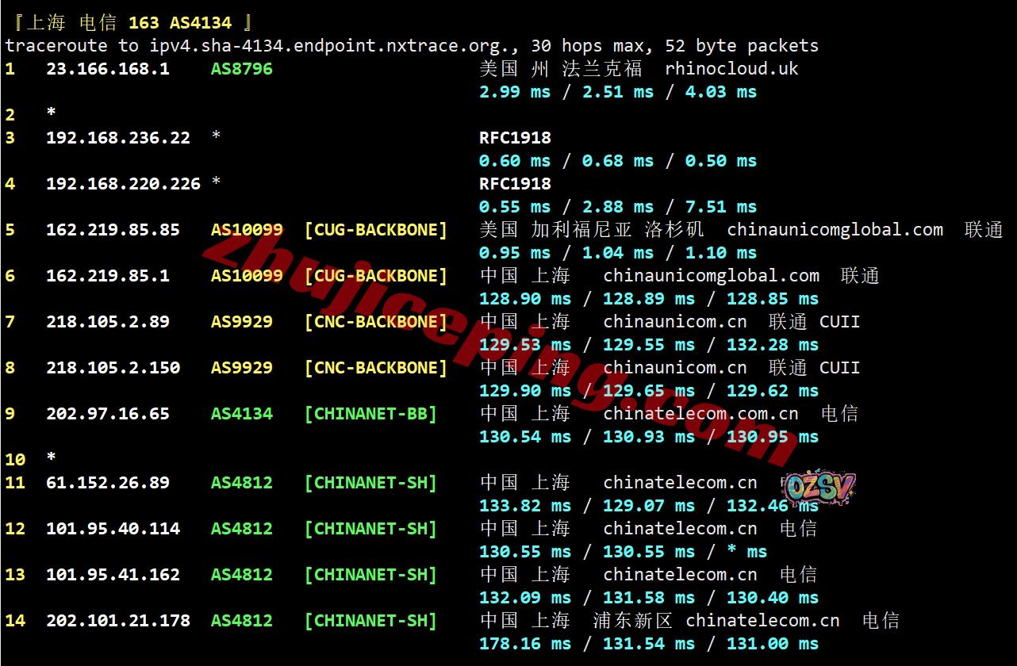This screenshot has height=666, width=1017.
Task: Click the CHINANET-BB tag
Action: click(370, 414)
